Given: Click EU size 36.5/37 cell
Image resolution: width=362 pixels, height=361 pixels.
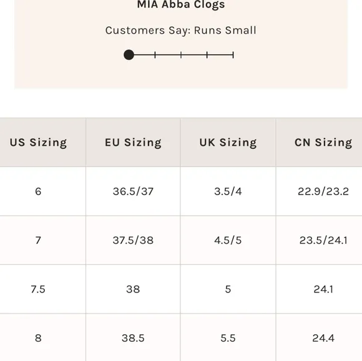Looking at the screenshot, I should (133, 191).
